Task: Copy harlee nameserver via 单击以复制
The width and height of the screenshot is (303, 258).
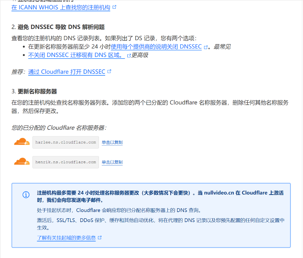Action: [112, 142]
